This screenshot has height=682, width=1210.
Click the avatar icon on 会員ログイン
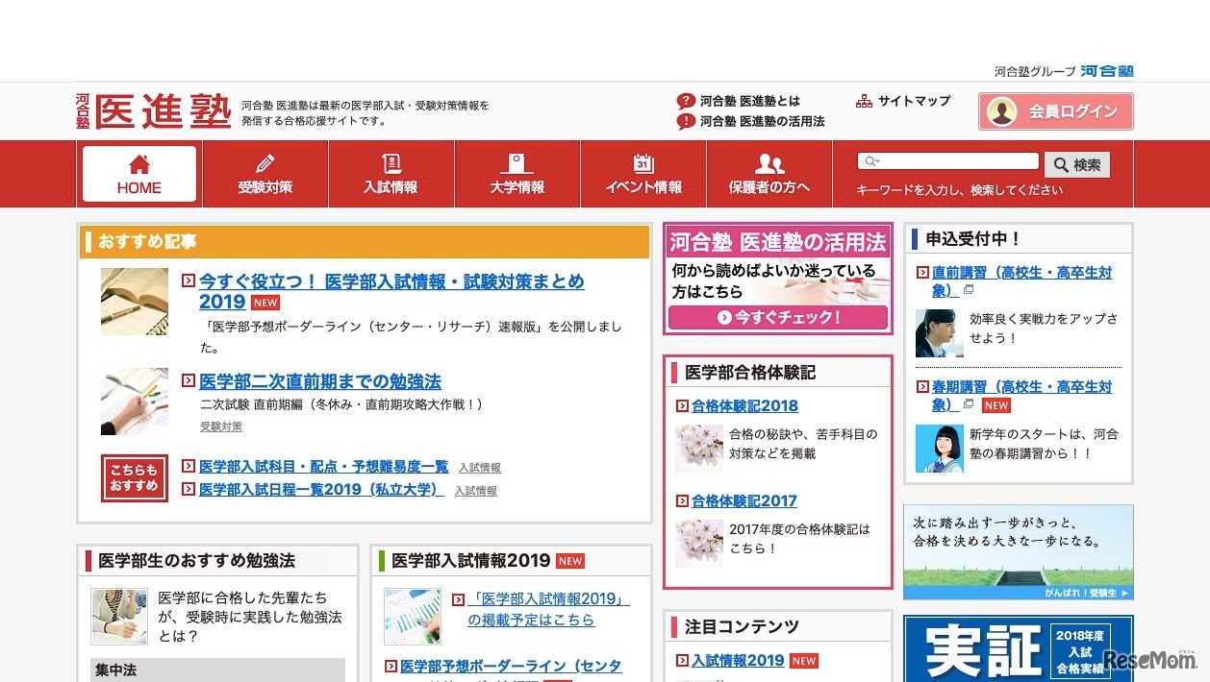[1003, 111]
